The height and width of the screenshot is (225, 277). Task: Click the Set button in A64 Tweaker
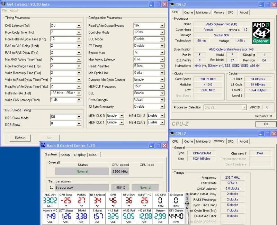click(x=49, y=138)
